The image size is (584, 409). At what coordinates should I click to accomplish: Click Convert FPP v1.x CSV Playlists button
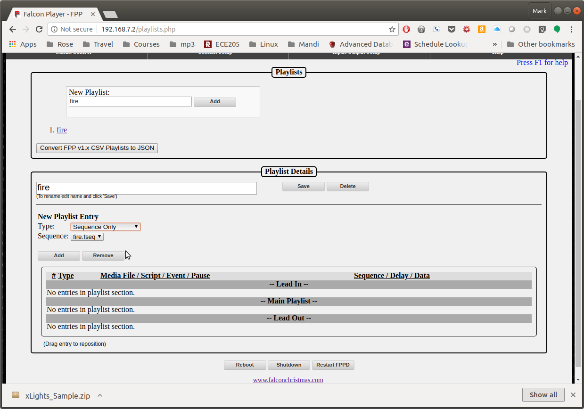click(x=97, y=148)
